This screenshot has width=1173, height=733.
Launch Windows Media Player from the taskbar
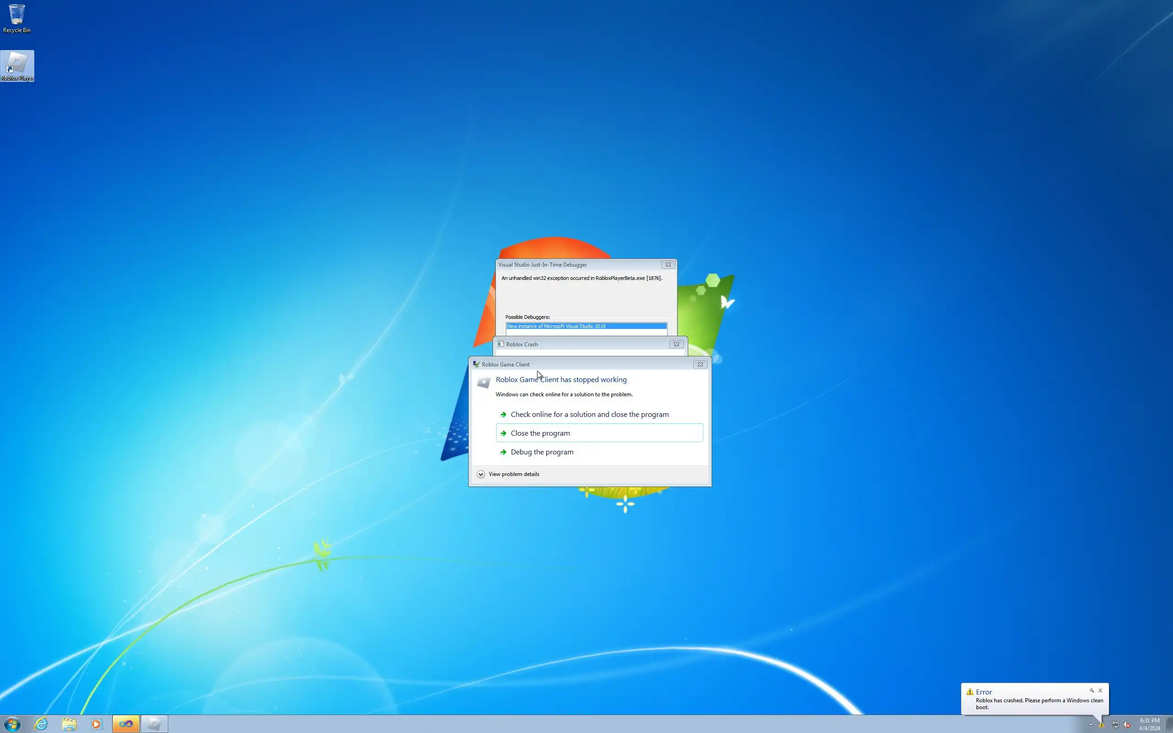[97, 724]
